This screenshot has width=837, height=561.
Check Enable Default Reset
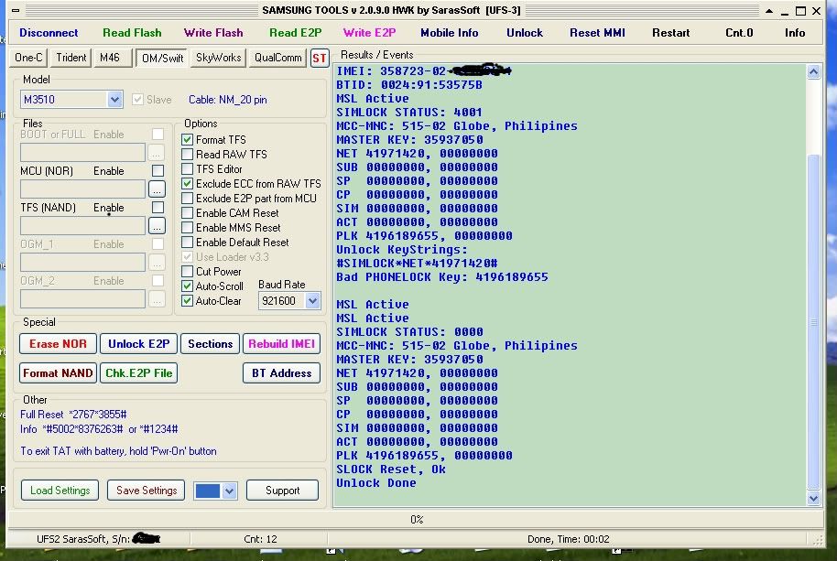[x=188, y=243]
